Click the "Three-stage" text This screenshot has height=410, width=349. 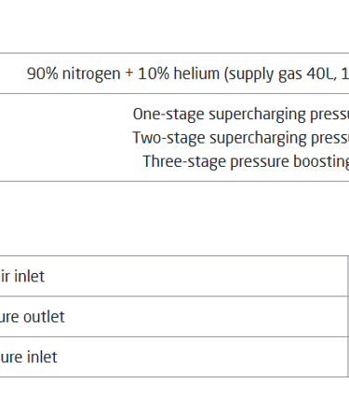pyautogui.click(x=184, y=161)
